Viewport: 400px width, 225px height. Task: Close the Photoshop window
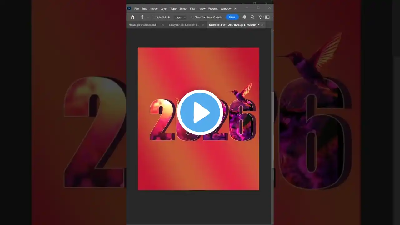270,8
